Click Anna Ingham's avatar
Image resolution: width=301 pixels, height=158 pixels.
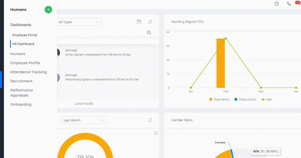tap(58, 53)
